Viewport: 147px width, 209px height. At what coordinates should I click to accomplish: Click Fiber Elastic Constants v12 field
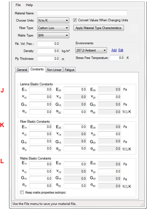41,134
